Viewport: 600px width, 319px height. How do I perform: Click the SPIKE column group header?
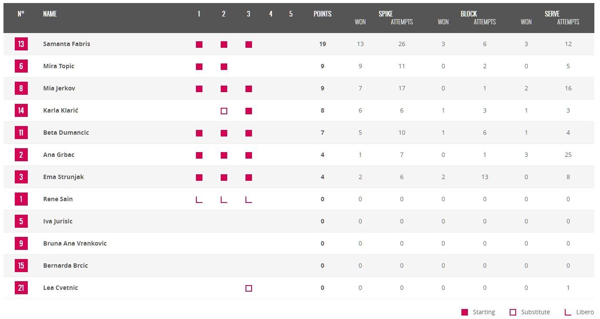tap(385, 14)
